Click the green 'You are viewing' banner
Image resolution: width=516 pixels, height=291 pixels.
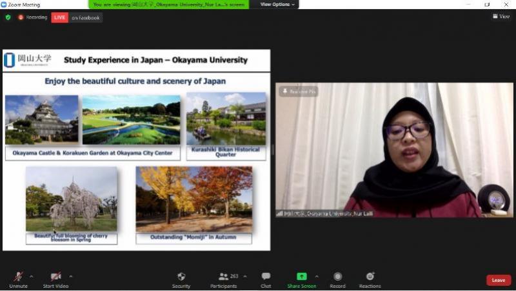pos(169,5)
